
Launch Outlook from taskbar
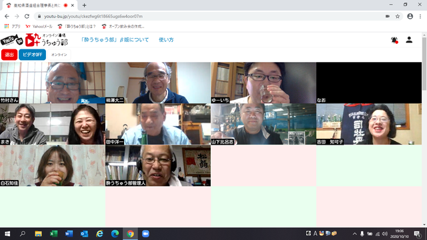(84, 234)
